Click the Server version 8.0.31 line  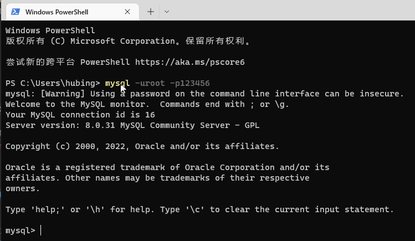click(132, 125)
